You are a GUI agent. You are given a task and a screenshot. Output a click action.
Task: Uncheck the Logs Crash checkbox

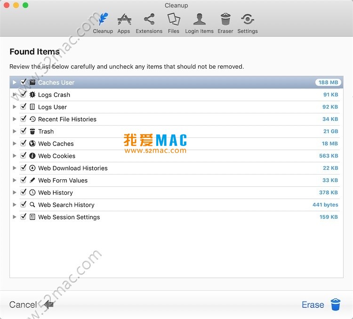click(24, 94)
